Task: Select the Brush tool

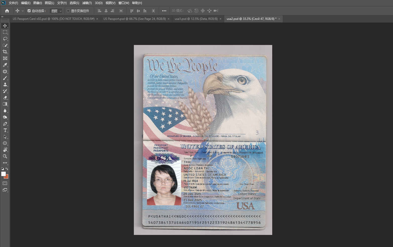Action: (x=5, y=78)
